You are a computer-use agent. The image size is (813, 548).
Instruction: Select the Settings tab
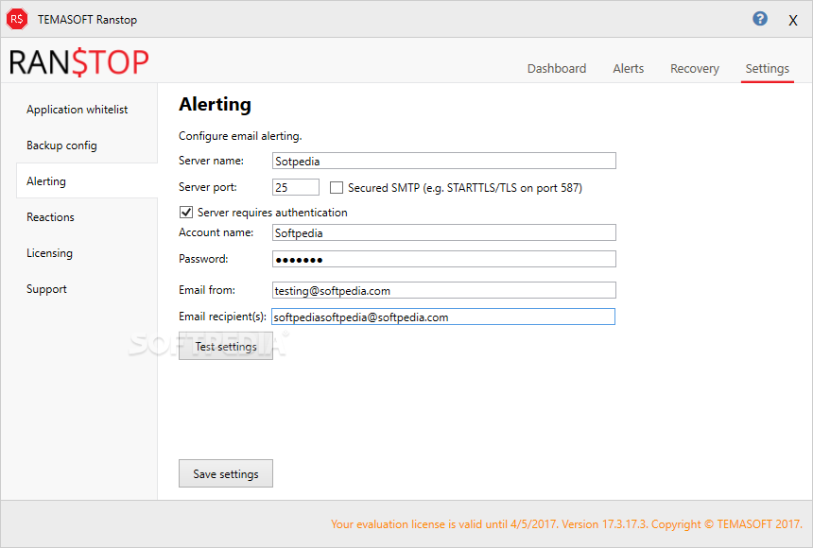767,68
